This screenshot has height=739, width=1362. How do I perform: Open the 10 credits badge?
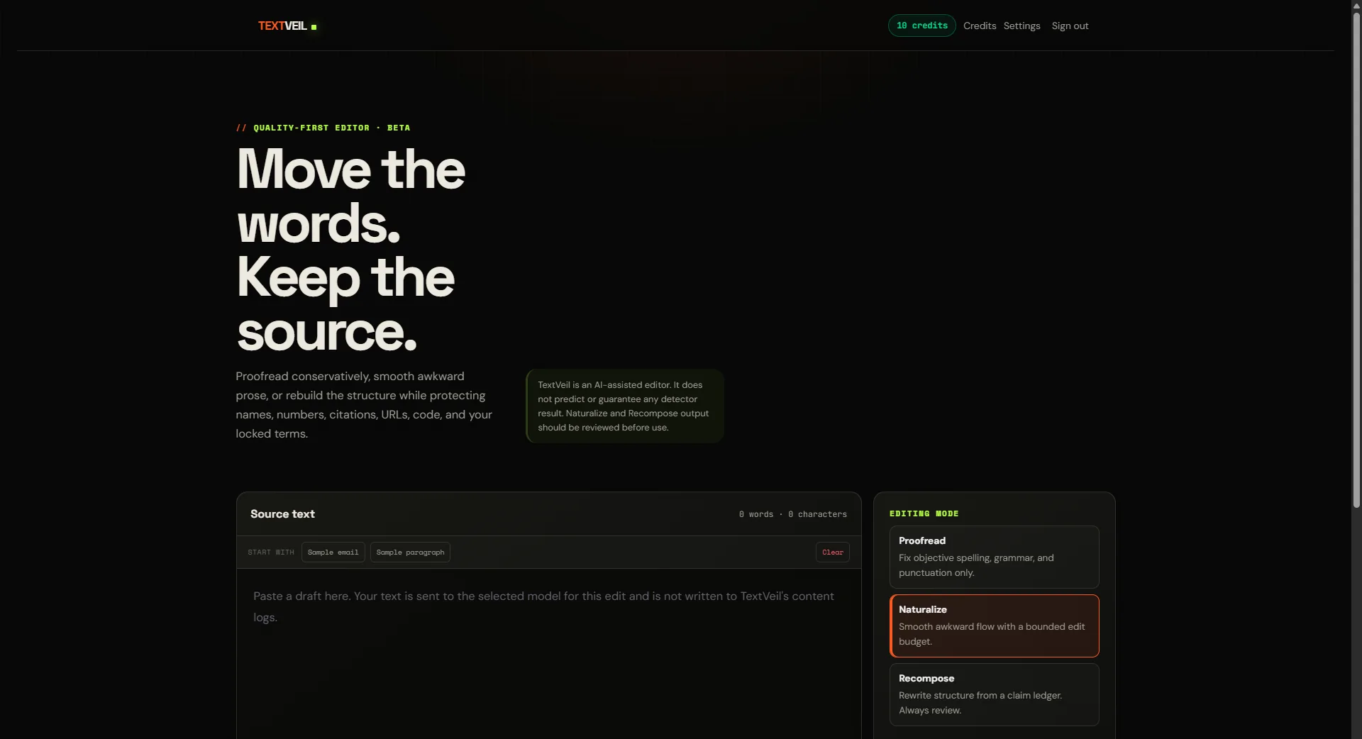[x=921, y=26]
